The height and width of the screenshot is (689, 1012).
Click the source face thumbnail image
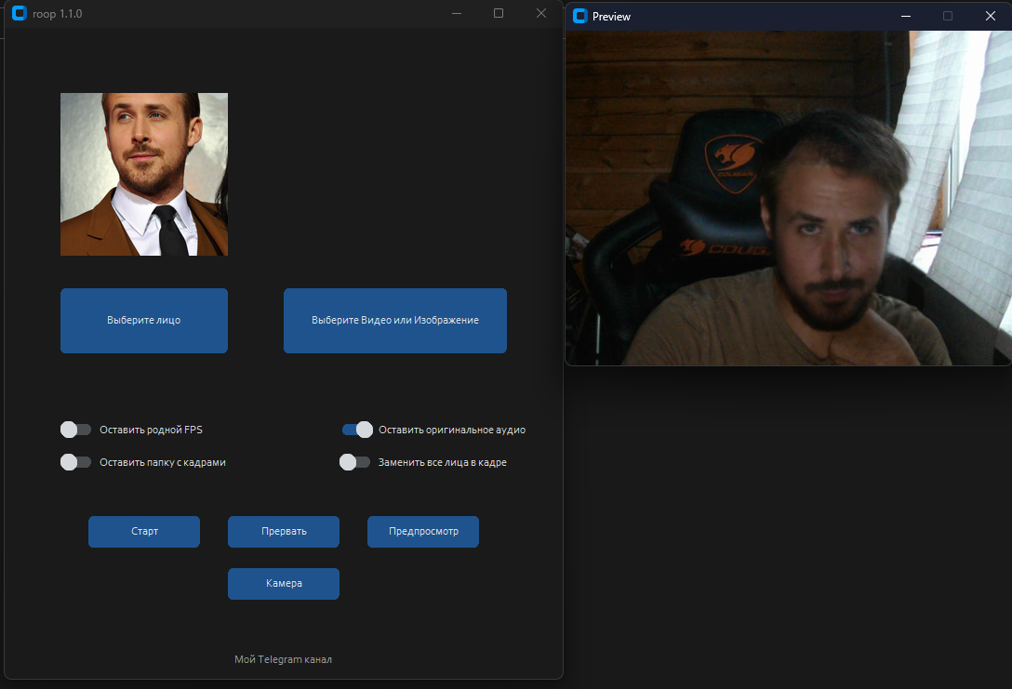pos(144,174)
